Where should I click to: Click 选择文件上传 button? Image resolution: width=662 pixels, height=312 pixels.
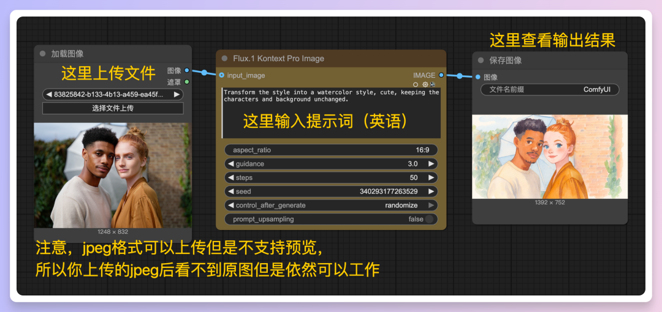113,108
